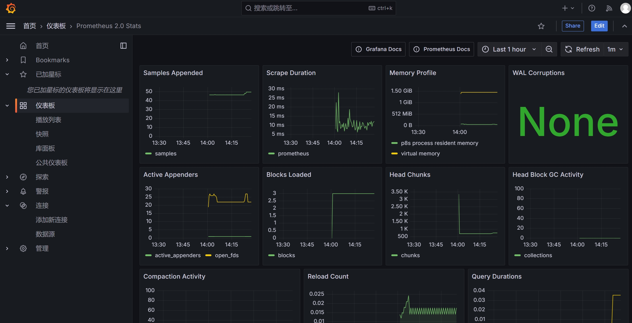Click the home icon in the sidebar
Screen dimensions: 632x323
23,46
